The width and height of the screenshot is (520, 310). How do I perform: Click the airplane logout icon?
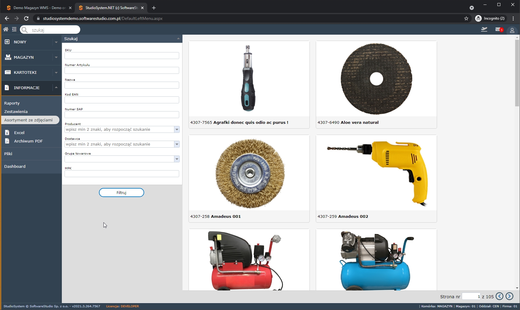[x=484, y=29]
